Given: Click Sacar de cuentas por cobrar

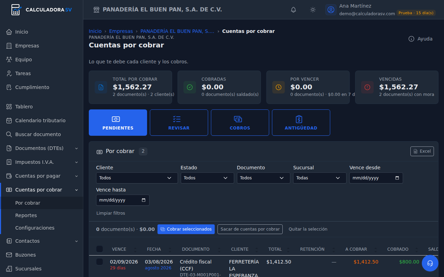Looking at the screenshot, I should (250, 229).
